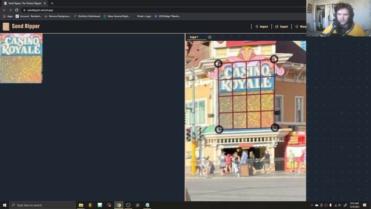Click the Import button
The width and height of the screenshot is (371, 209).
pyautogui.click(x=261, y=27)
